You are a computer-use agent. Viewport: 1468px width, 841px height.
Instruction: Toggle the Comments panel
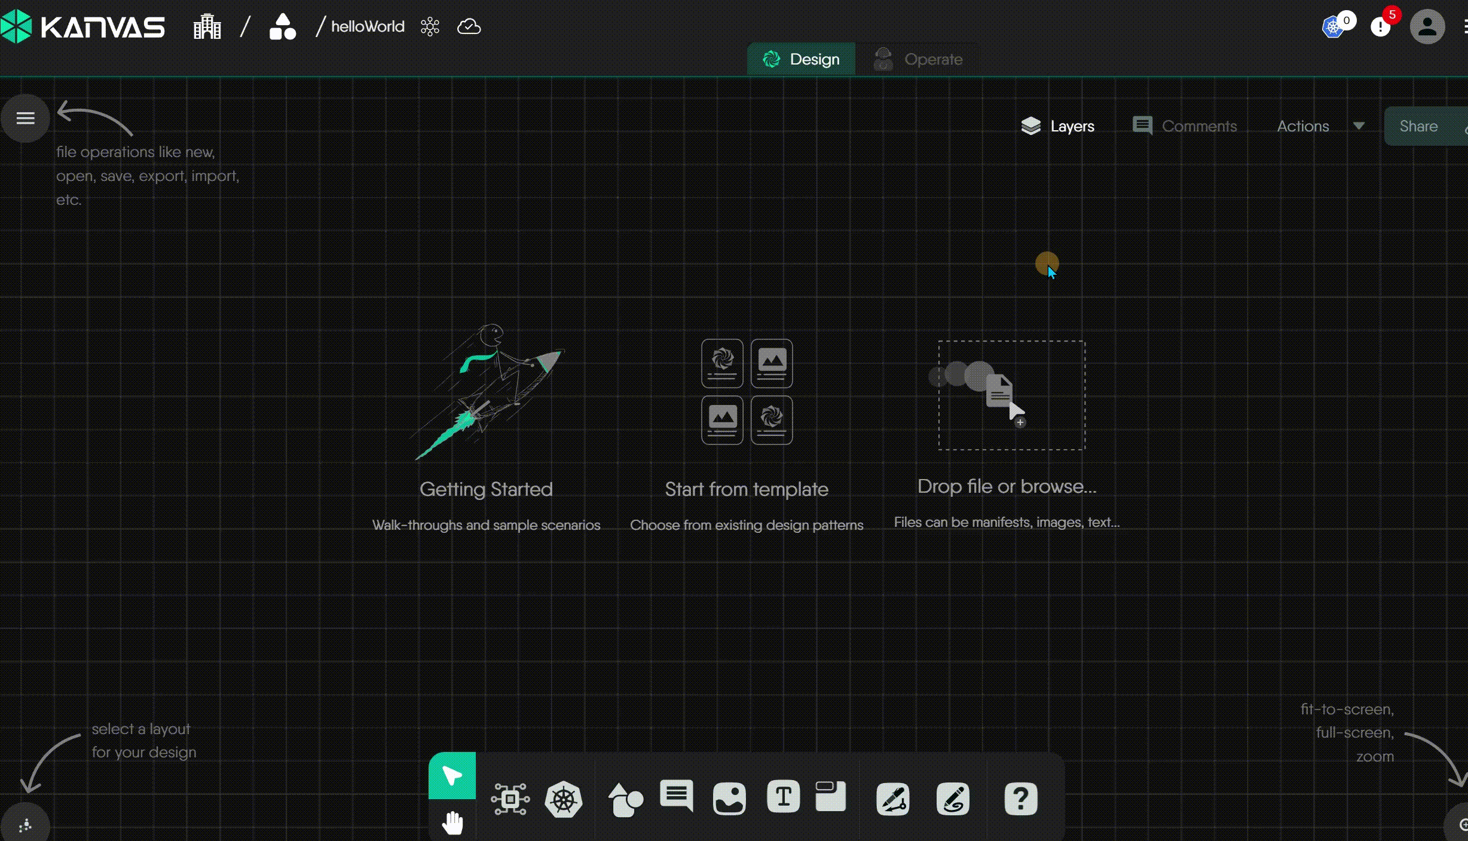1184,125
